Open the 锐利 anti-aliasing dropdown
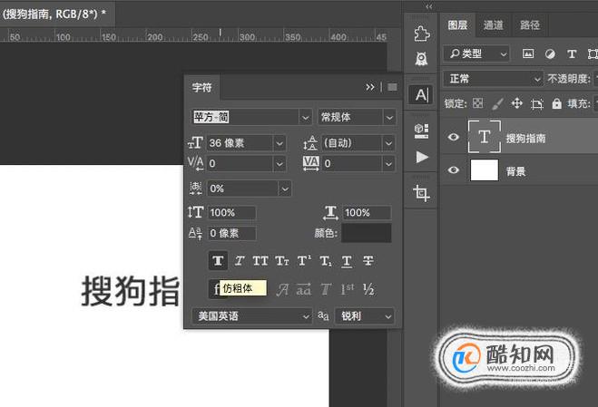The height and width of the screenshot is (407, 598). click(364, 316)
